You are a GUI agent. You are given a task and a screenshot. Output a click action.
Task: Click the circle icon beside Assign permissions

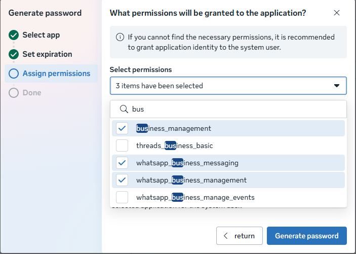tap(14, 74)
